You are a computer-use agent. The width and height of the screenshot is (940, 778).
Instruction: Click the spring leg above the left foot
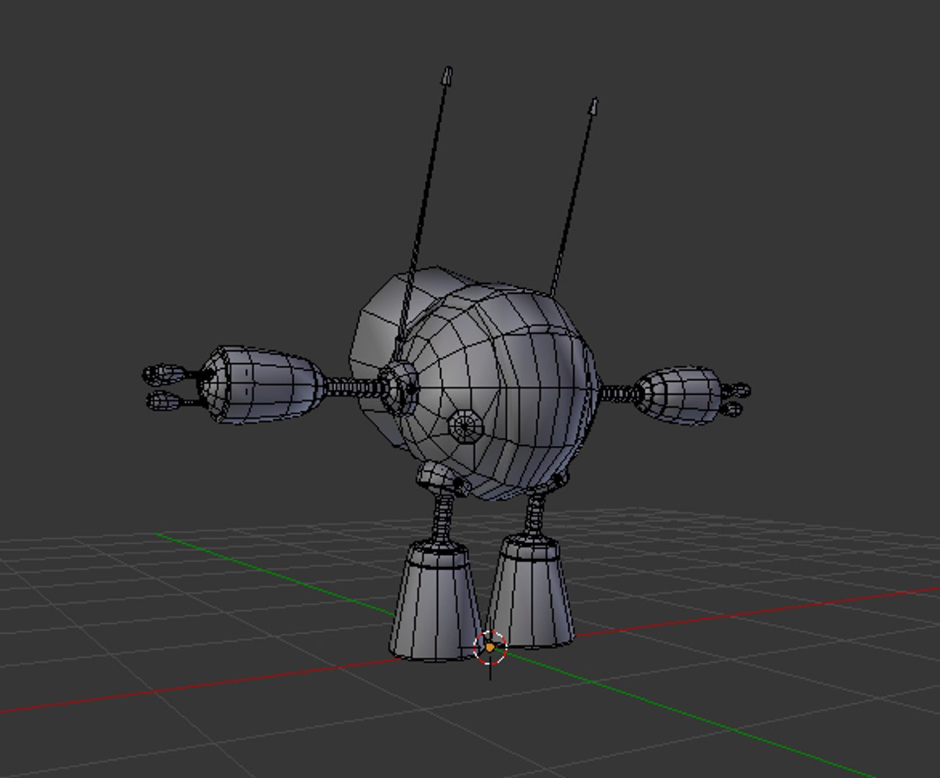(x=442, y=519)
